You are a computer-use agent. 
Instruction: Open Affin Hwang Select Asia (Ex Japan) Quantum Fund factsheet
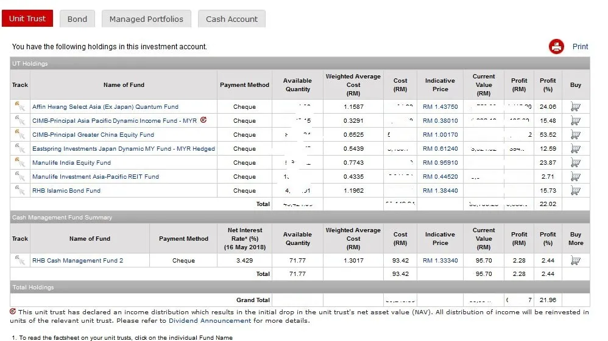(105, 106)
